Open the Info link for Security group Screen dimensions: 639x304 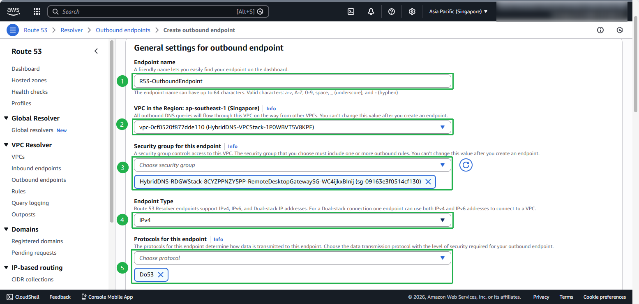coord(233,146)
